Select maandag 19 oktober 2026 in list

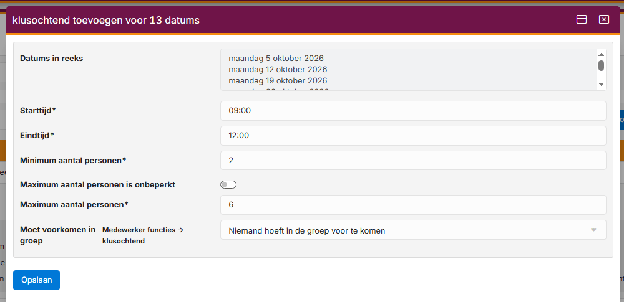pyautogui.click(x=278, y=81)
